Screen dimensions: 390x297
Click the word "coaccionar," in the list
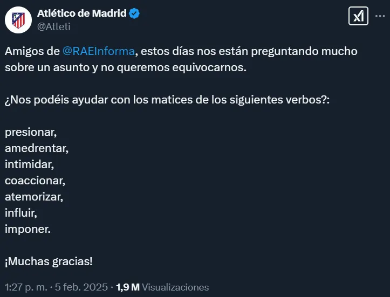tap(35, 181)
